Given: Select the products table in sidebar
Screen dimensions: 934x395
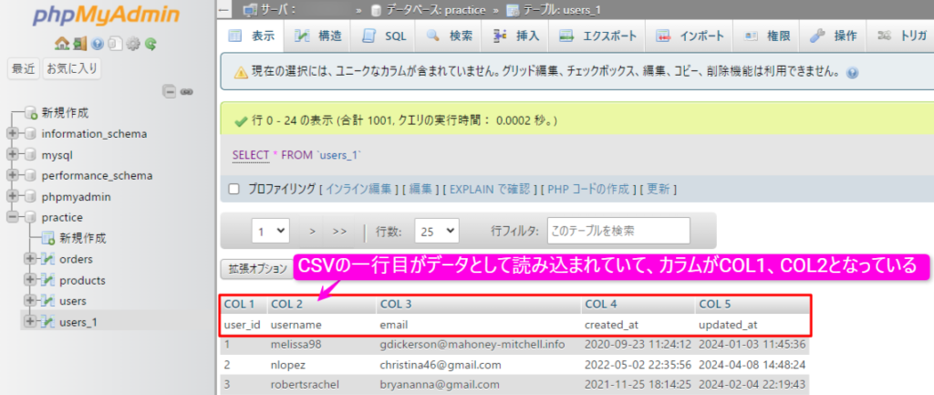Looking at the screenshot, I should pyautogui.click(x=82, y=280).
